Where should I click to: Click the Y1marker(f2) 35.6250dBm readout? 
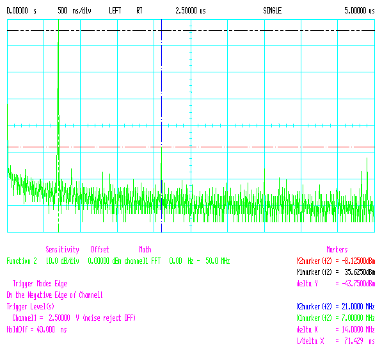click(x=336, y=272)
